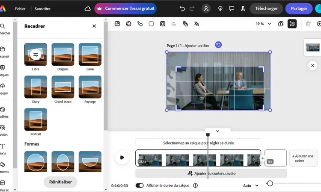Open the pages view icon
Viewport: 321px width, 192px height.
click(281, 24)
